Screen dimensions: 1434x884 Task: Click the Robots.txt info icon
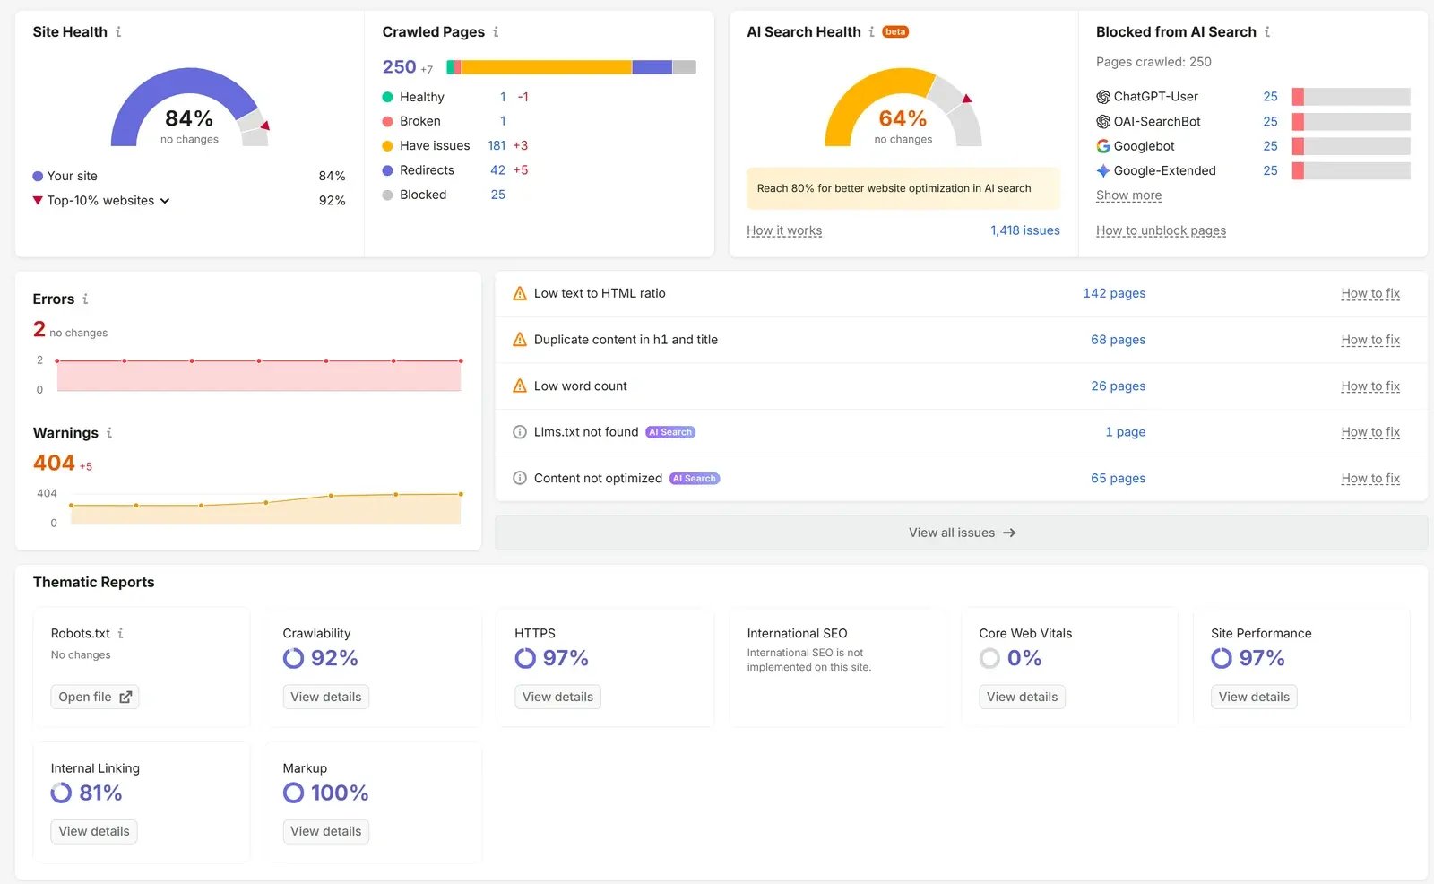pos(121,633)
